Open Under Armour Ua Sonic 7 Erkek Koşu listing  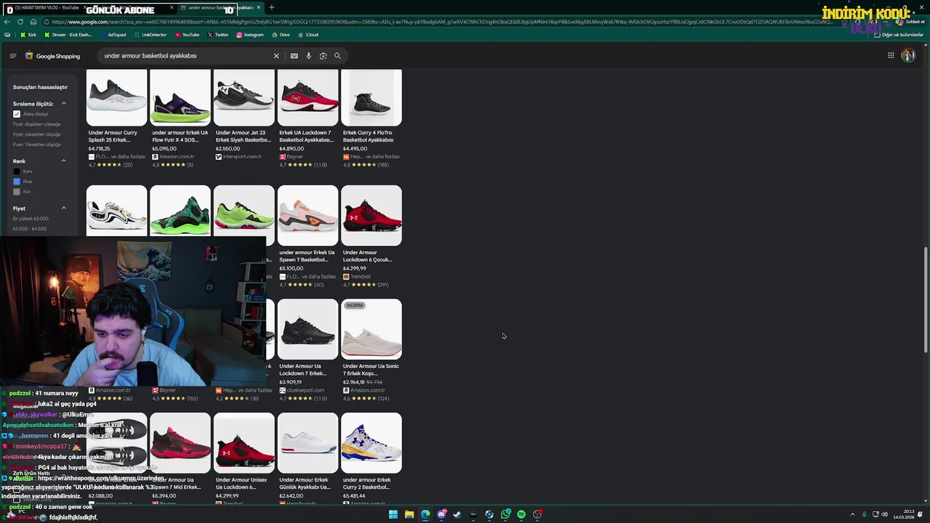click(x=371, y=350)
